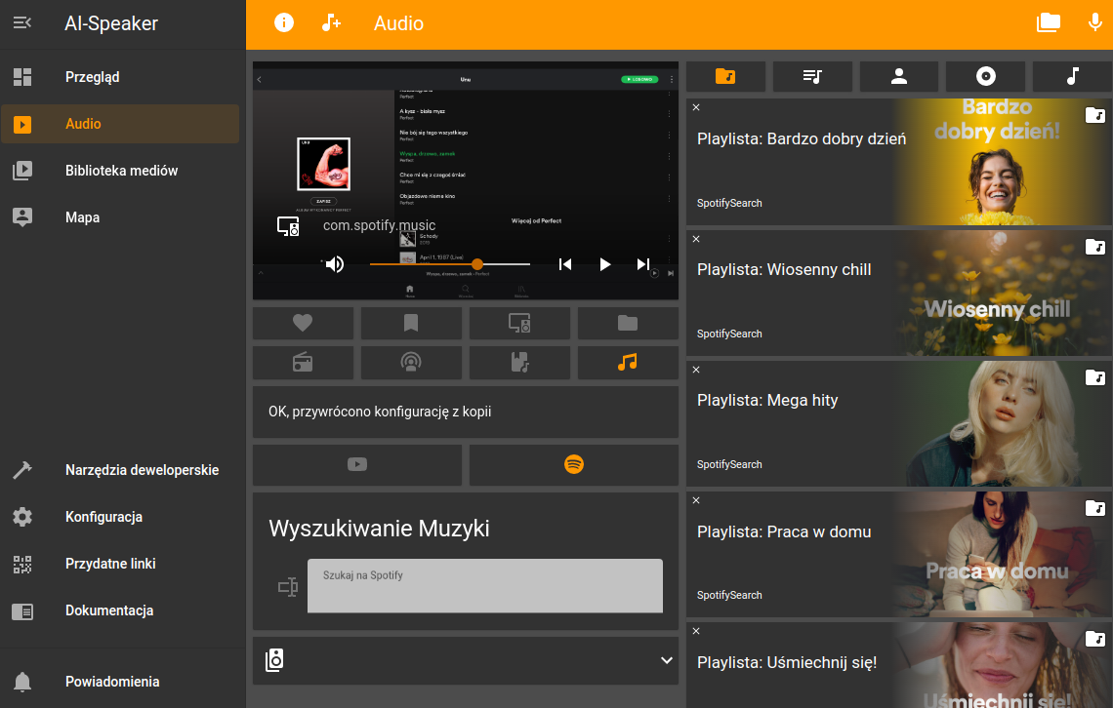Image resolution: width=1113 pixels, height=708 pixels.
Task: Open the media folder icon in header
Action: (1049, 22)
